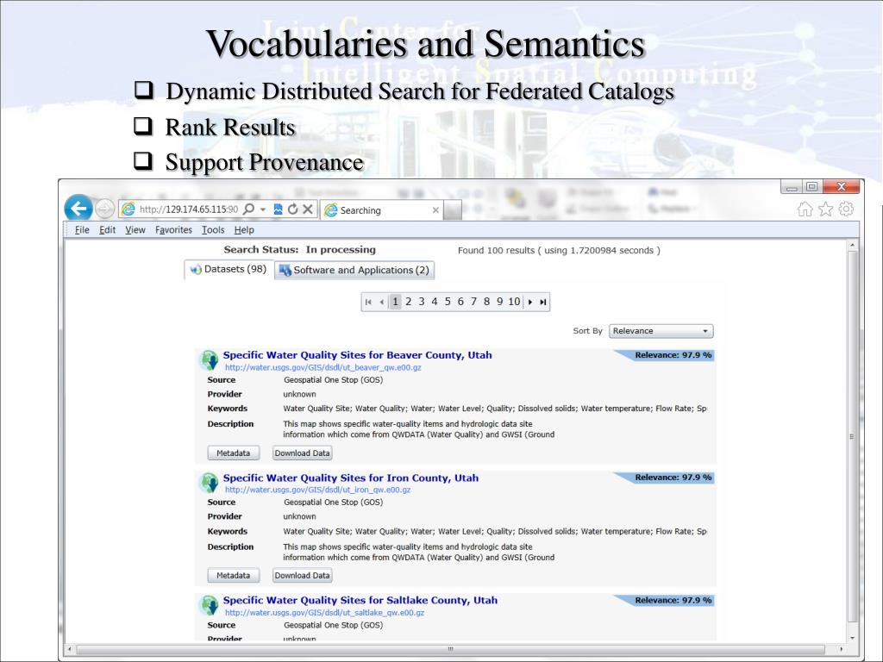Open the Help menu
Image resolution: width=883 pixels, height=662 pixels.
click(x=244, y=229)
